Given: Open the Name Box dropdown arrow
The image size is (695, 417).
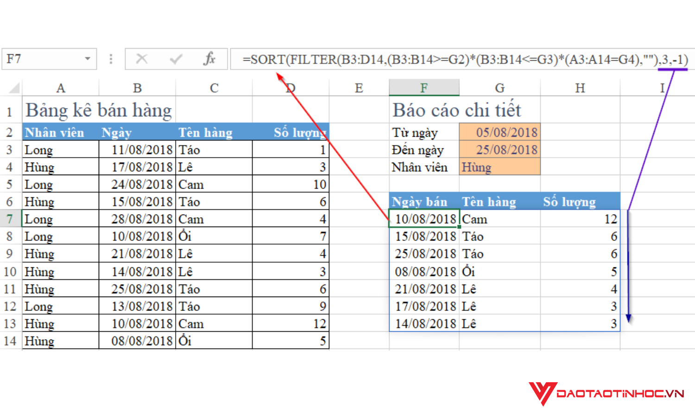Looking at the screenshot, I should [88, 59].
